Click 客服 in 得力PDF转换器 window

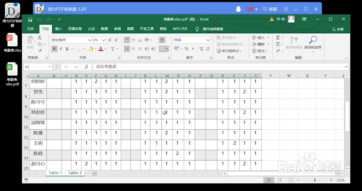tap(270, 9)
